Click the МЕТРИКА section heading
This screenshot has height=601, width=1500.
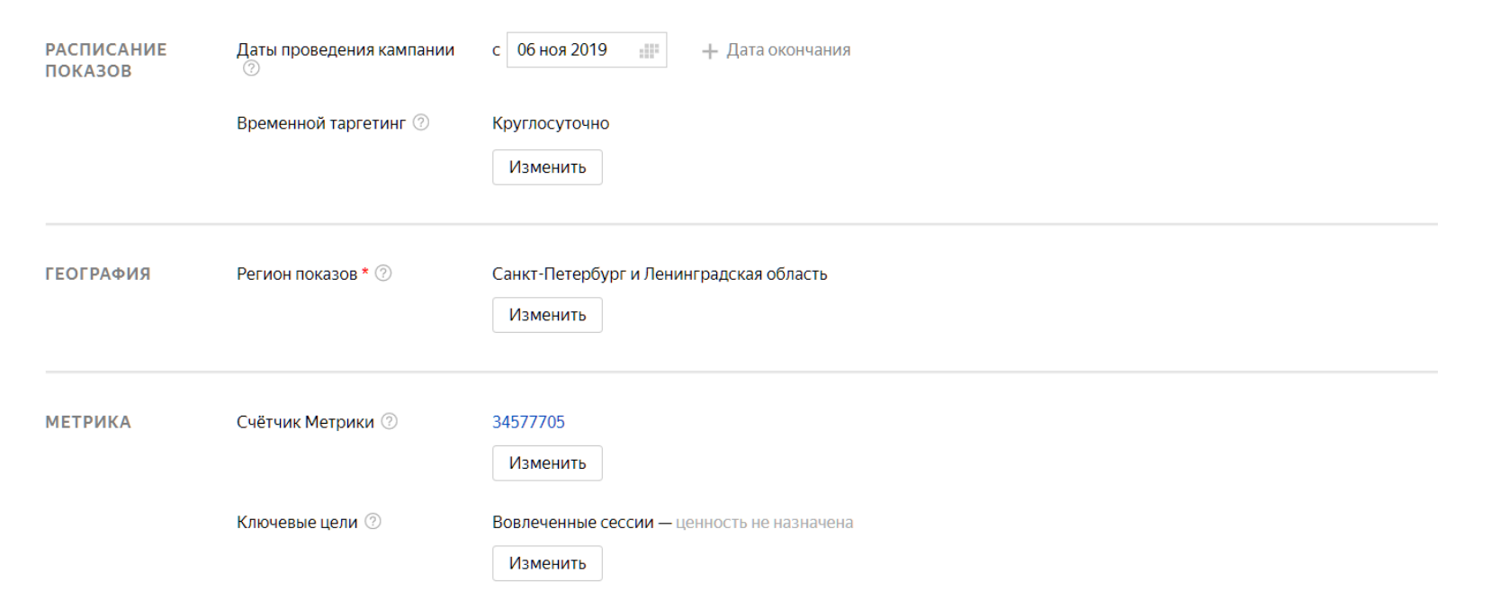click(x=88, y=422)
